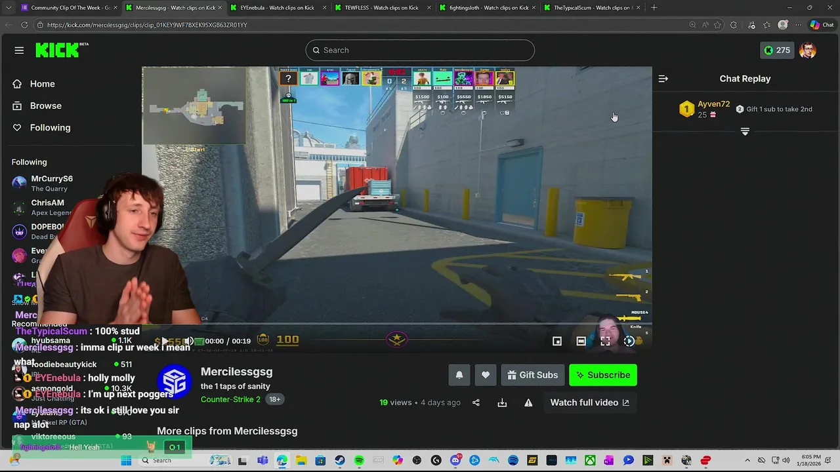The image size is (840, 472).
Task: Select MrCurryS6 in Following list
Action: click(x=52, y=183)
